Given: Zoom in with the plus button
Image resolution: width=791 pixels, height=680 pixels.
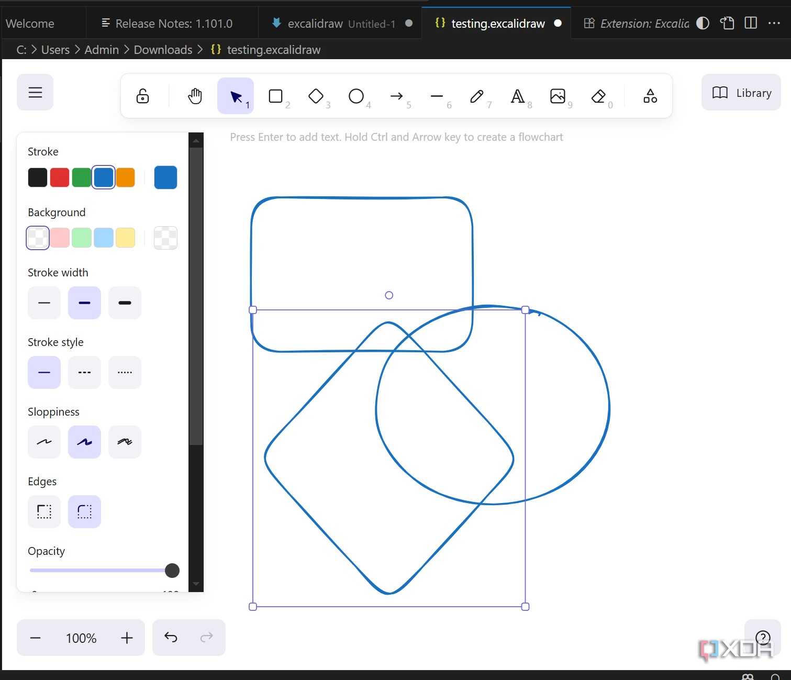Looking at the screenshot, I should click(127, 638).
